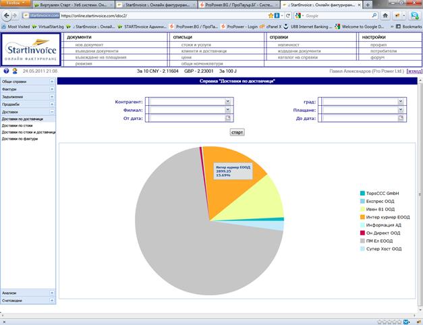Reload page with the refresh icon
The image size is (423, 325).
pyautogui.click(x=288, y=16)
